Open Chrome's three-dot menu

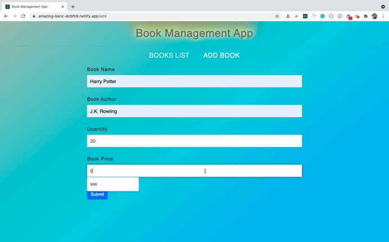(x=383, y=16)
